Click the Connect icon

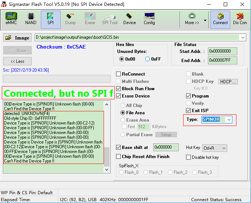click(220, 20)
